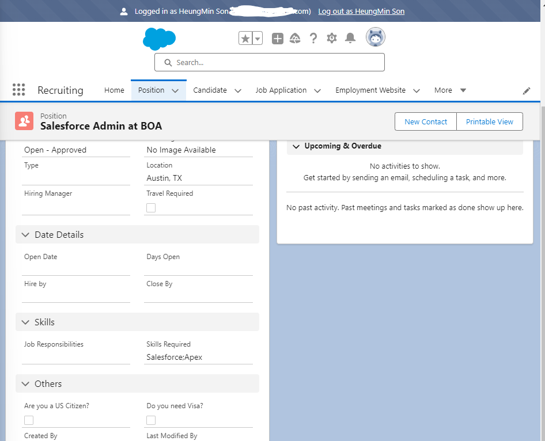This screenshot has height=441, width=545.
Task: Expand the Job Application chevron
Action: [317, 90]
